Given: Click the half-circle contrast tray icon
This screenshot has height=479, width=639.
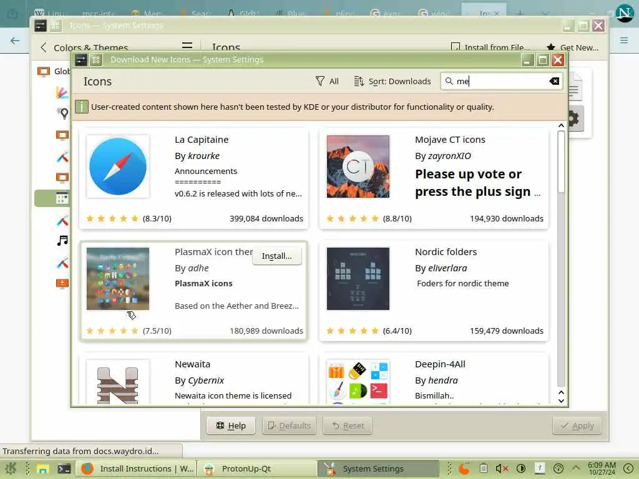Looking at the screenshot, I should click(x=521, y=469).
